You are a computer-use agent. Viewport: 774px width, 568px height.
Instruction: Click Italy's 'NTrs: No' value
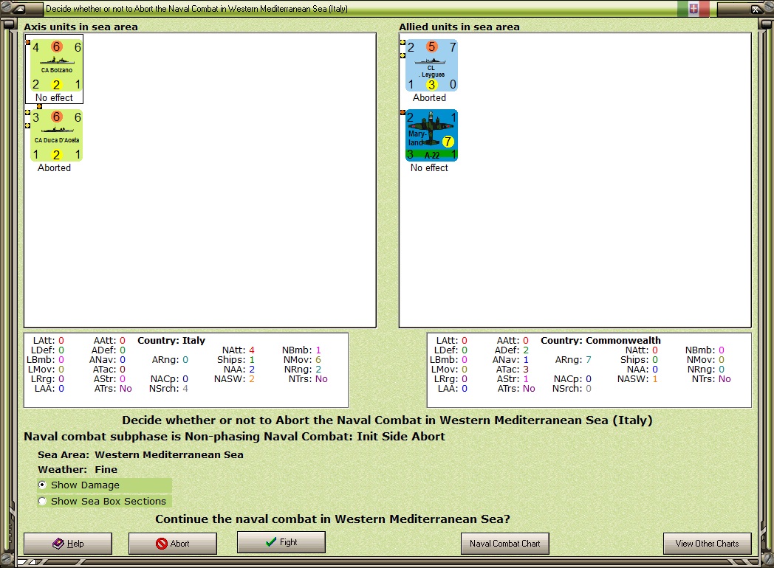click(x=308, y=378)
